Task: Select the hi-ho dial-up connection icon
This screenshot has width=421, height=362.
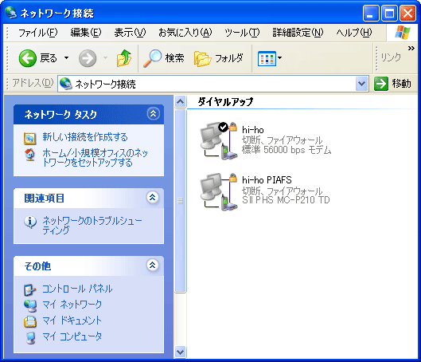Action: pyautogui.click(x=219, y=140)
